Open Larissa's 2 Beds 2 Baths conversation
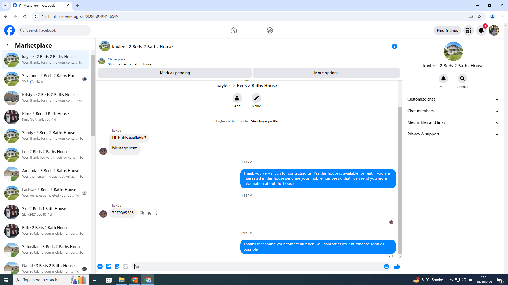The width and height of the screenshot is (508, 285). (46, 193)
